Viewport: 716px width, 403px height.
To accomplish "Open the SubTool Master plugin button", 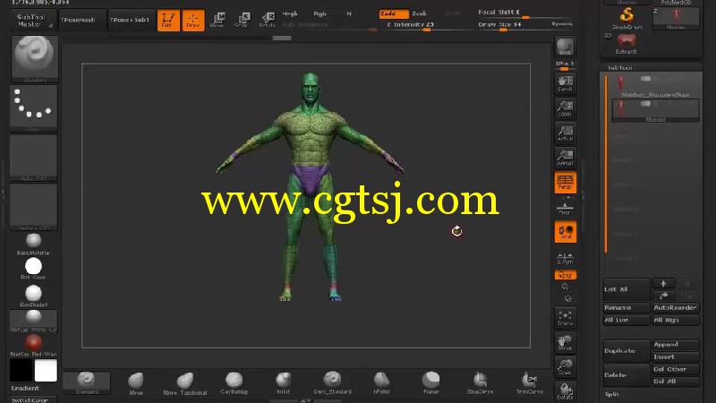I will [x=31, y=20].
